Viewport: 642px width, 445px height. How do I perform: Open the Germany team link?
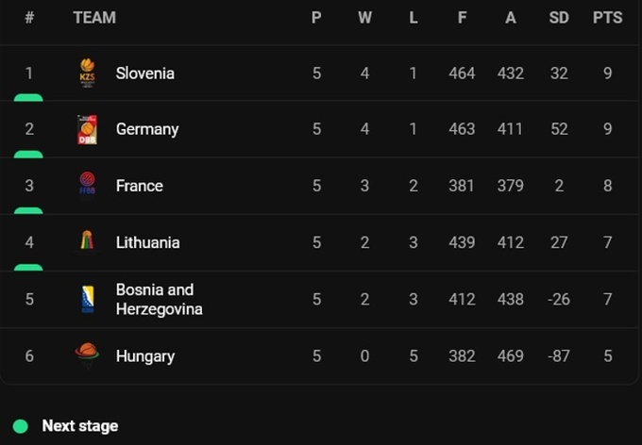[146, 130]
